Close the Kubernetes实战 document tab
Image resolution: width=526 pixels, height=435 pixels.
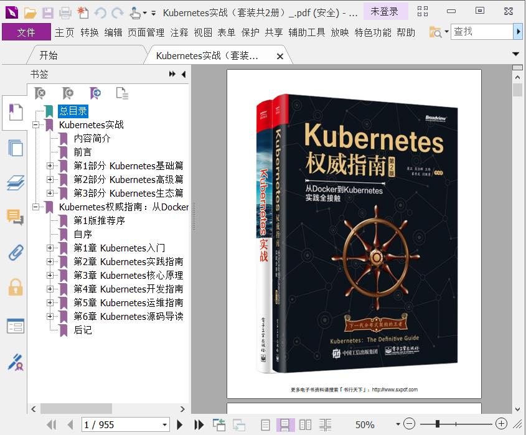[280, 57]
